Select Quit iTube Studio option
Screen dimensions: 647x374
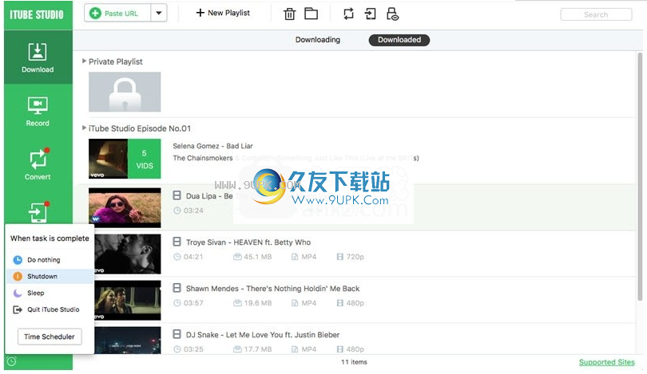(50, 309)
